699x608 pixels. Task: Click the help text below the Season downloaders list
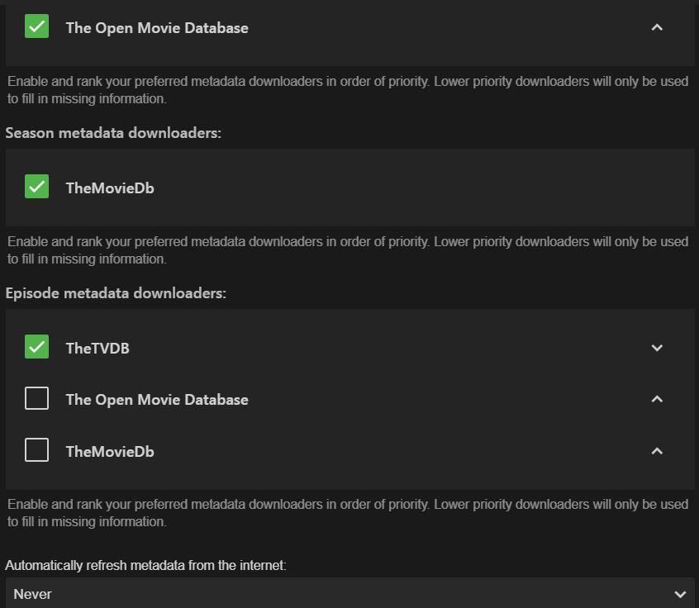pos(347,250)
